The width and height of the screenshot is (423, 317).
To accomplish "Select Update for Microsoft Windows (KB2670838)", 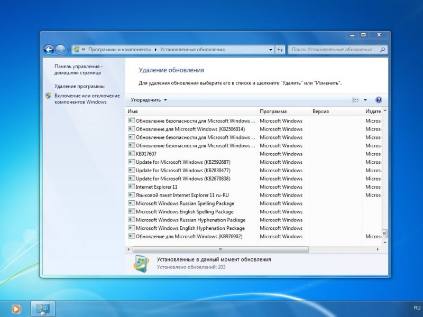I will pos(254,179).
